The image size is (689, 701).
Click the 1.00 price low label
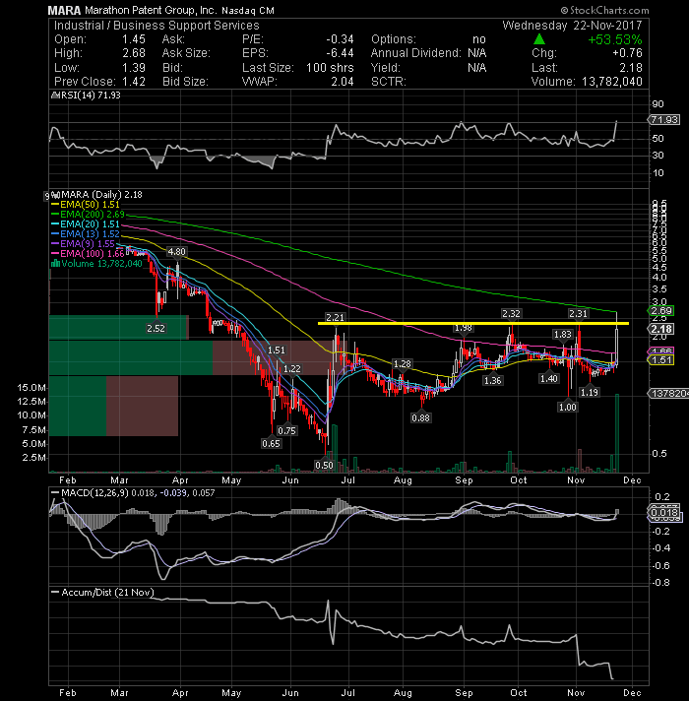[x=568, y=407]
